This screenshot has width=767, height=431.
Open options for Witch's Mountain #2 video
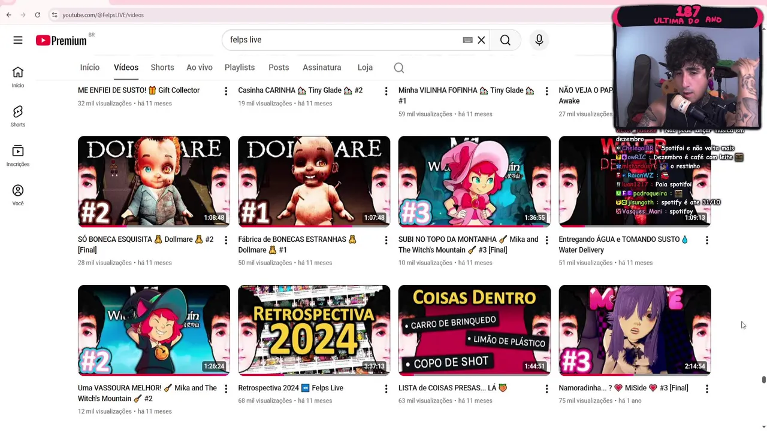226,389
